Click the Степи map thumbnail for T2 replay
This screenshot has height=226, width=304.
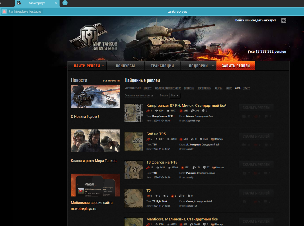click(134, 198)
